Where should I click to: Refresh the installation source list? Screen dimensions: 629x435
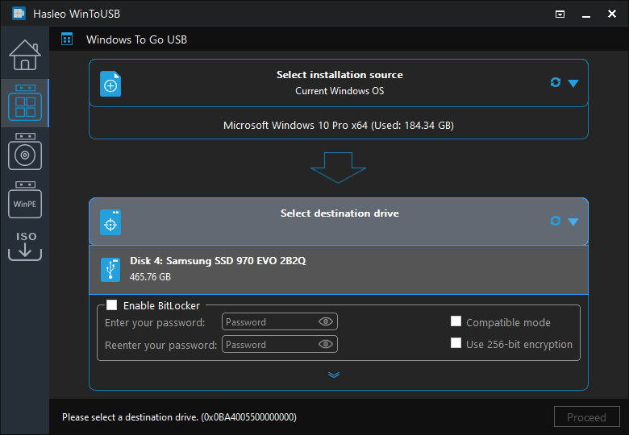555,82
